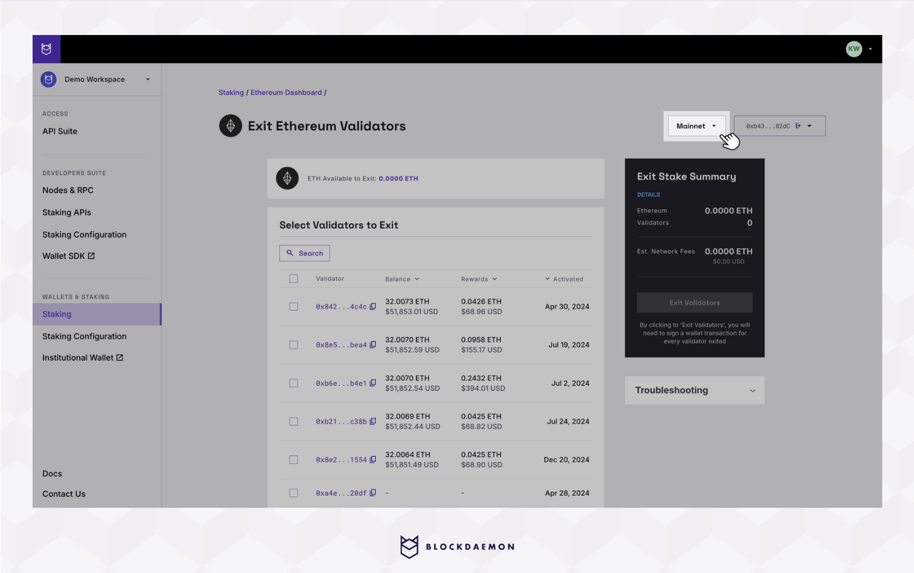Go to Nodes & RPC
Screen dimensions: 914x573
pyautogui.click(x=68, y=190)
